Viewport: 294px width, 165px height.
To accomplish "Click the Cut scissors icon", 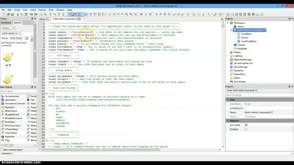I will (18, 14).
